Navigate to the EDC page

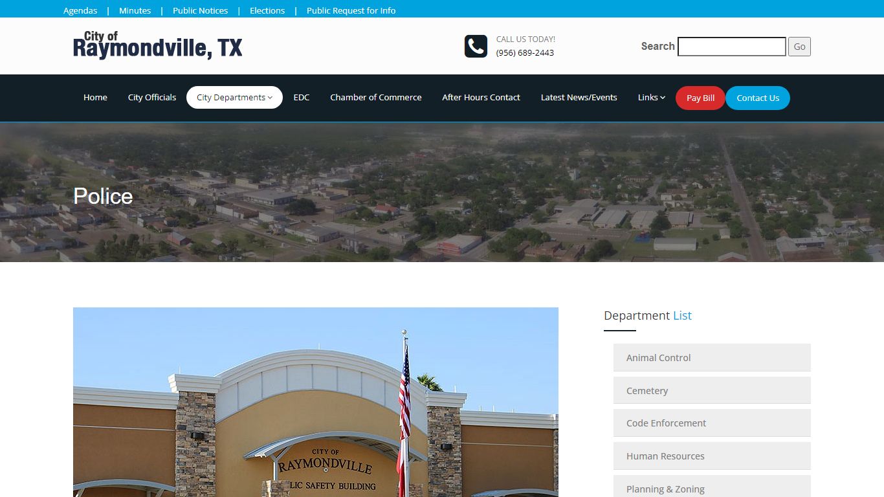tap(302, 97)
